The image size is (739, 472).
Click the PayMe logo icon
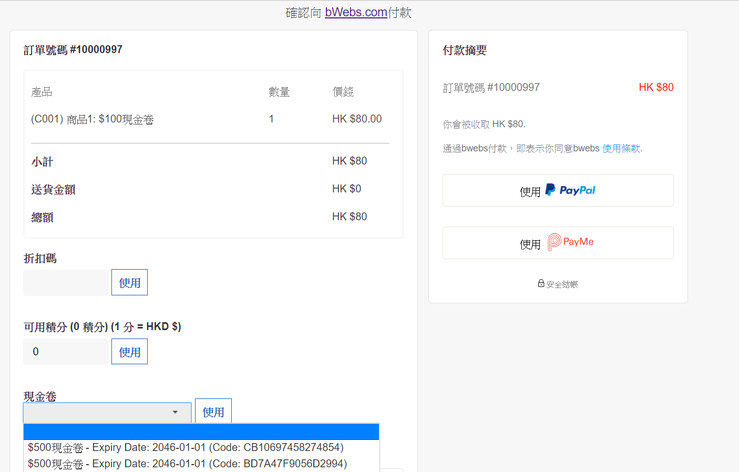pyautogui.click(x=554, y=242)
